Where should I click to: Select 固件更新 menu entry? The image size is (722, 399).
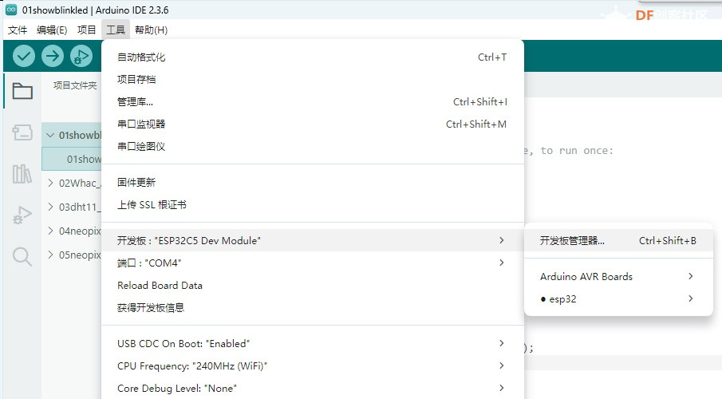coord(313,183)
